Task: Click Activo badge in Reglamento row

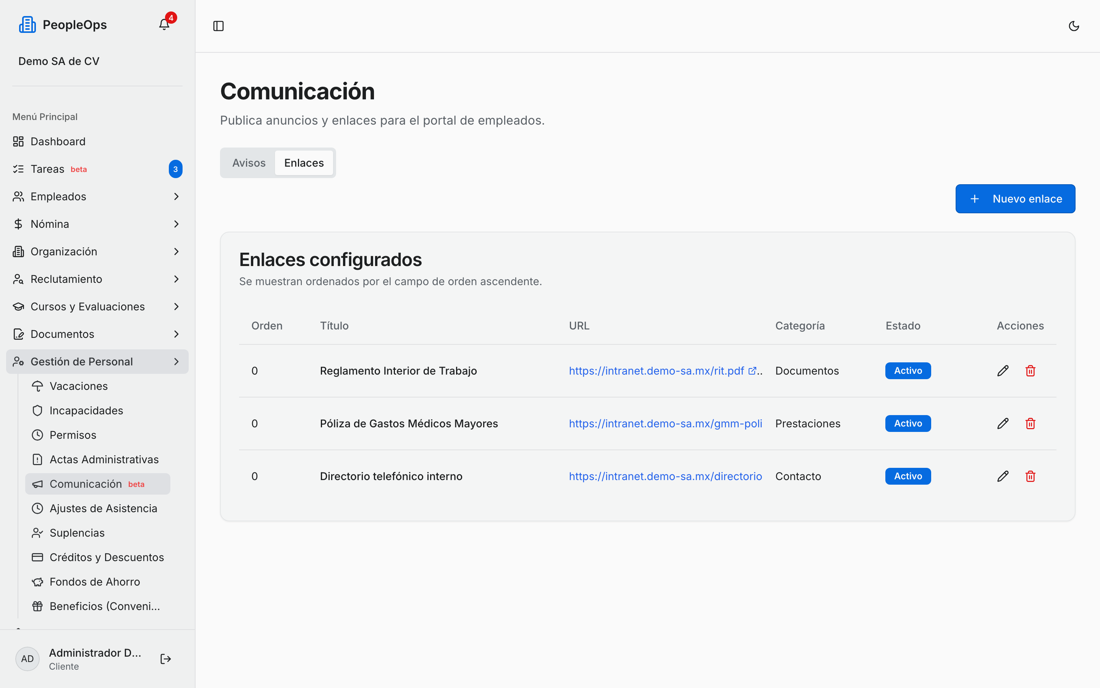Action: pyautogui.click(x=908, y=371)
